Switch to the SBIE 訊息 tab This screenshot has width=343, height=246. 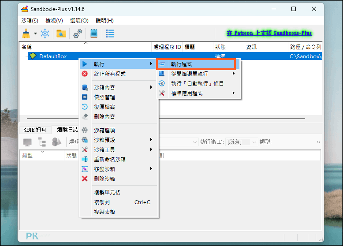pos(35,130)
